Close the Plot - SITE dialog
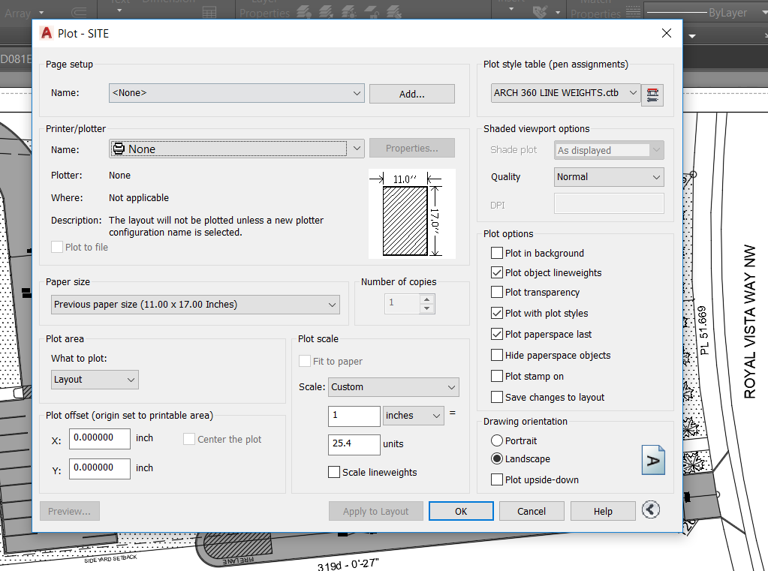The image size is (768, 571). click(666, 33)
